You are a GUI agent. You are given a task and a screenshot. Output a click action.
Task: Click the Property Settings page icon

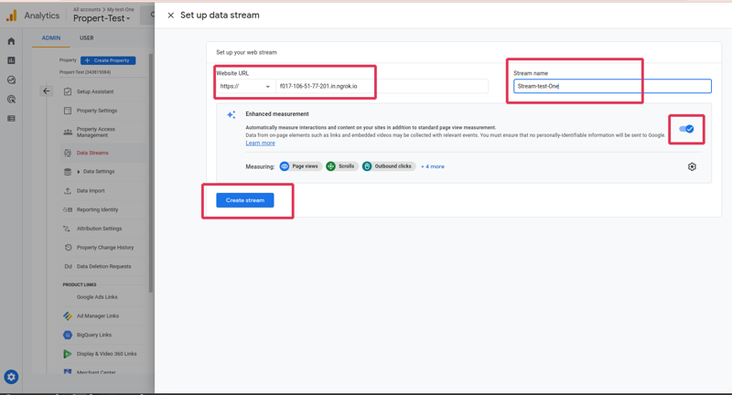tap(68, 111)
